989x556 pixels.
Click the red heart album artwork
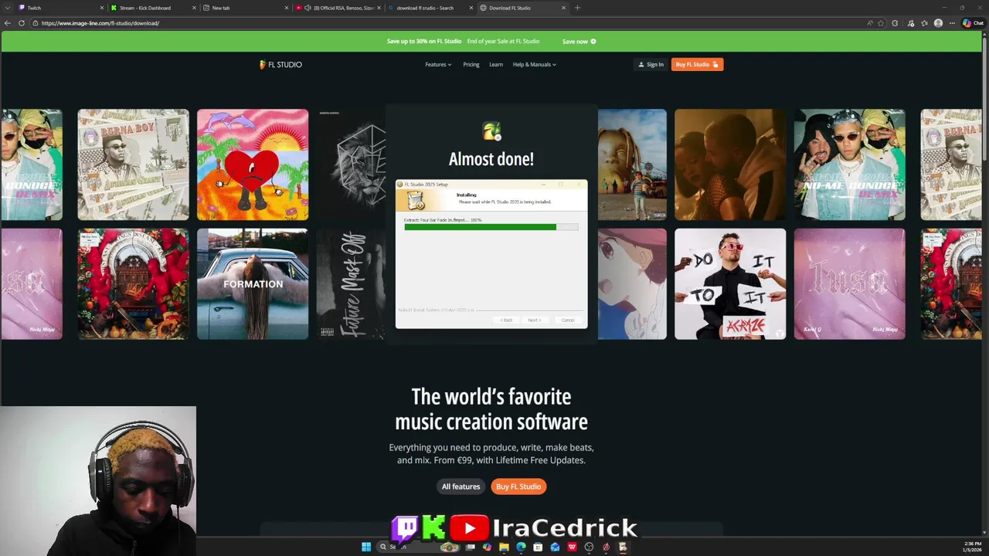[253, 164]
